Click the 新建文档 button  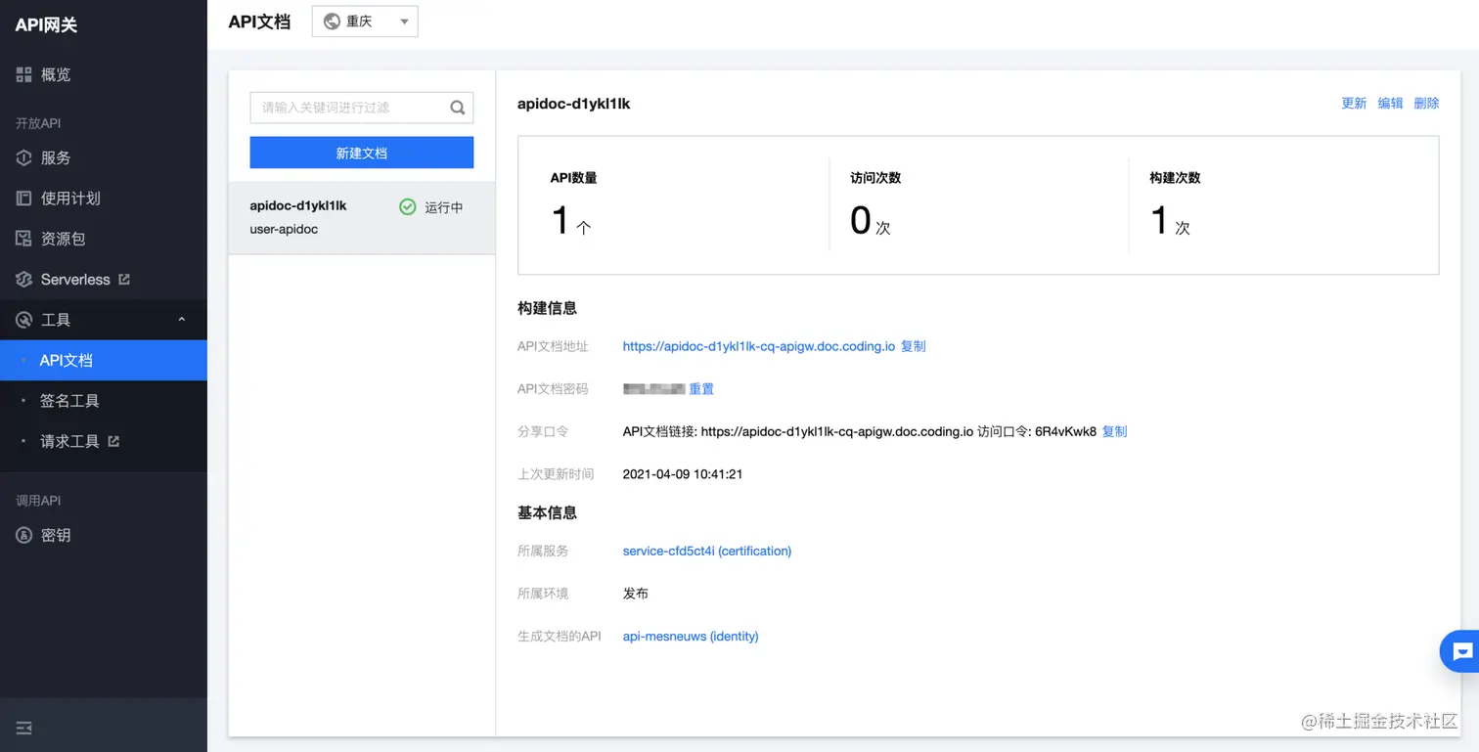tap(361, 153)
